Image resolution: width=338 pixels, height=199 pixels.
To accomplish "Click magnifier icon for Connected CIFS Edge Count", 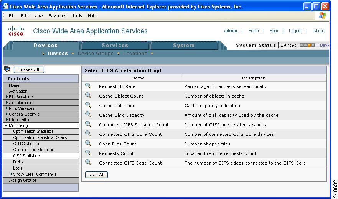I will (x=88, y=162).
